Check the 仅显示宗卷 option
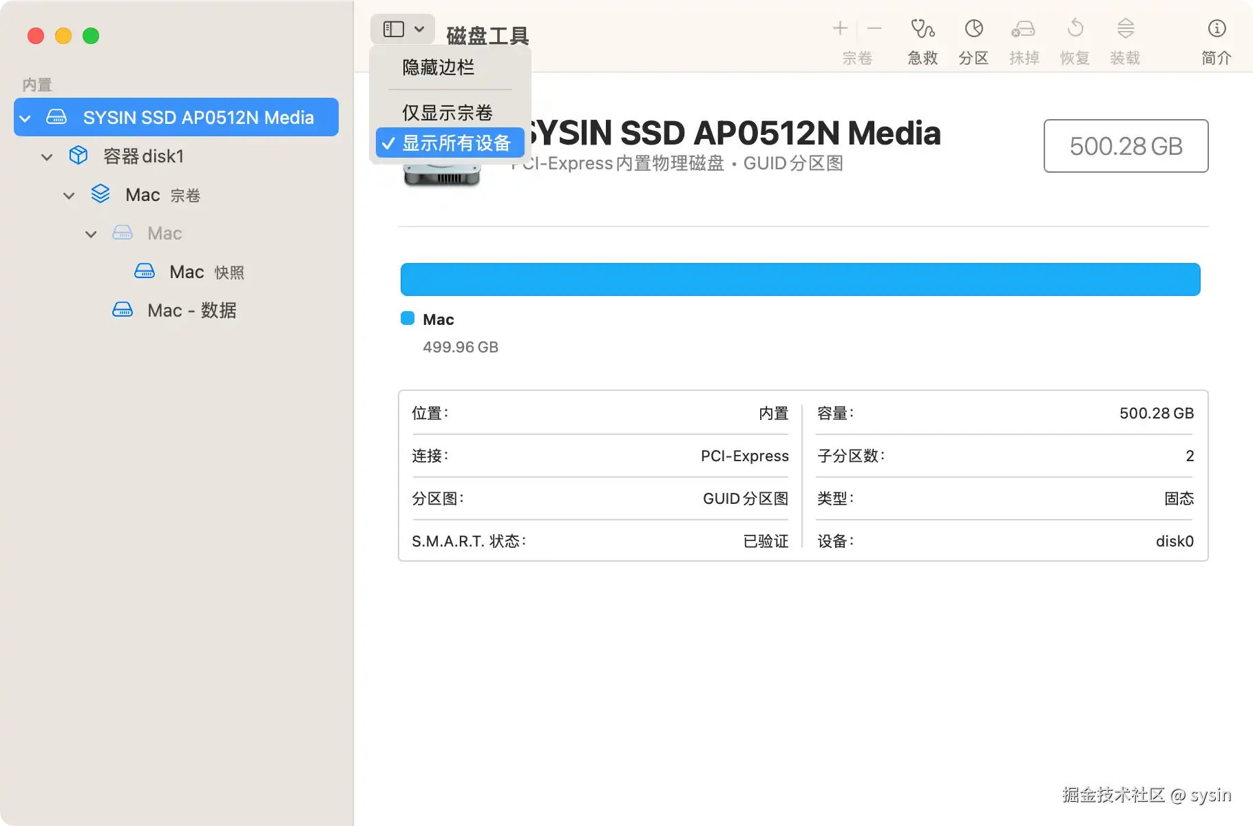The height and width of the screenshot is (826, 1253). (447, 112)
